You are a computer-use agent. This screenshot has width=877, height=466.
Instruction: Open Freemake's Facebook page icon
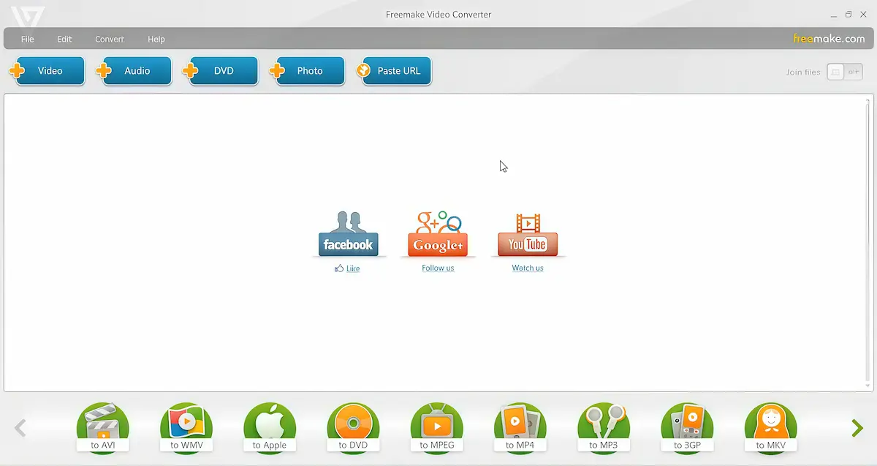[349, 233]
